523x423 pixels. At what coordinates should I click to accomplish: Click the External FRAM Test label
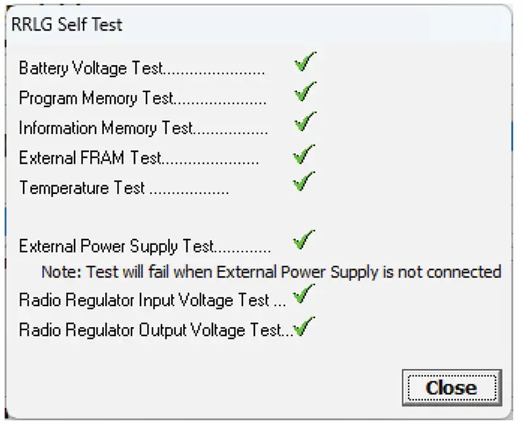90,158
